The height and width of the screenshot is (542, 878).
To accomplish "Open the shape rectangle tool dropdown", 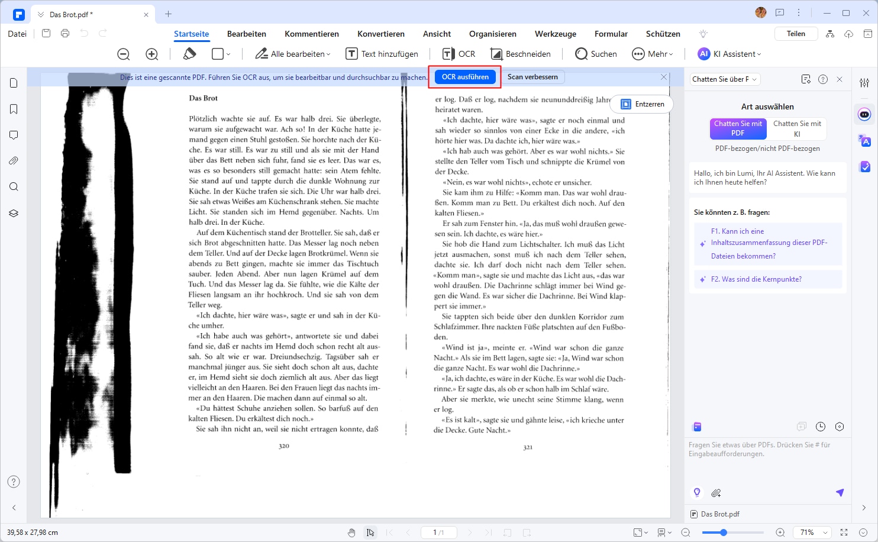I will click(x=221, y=54).
